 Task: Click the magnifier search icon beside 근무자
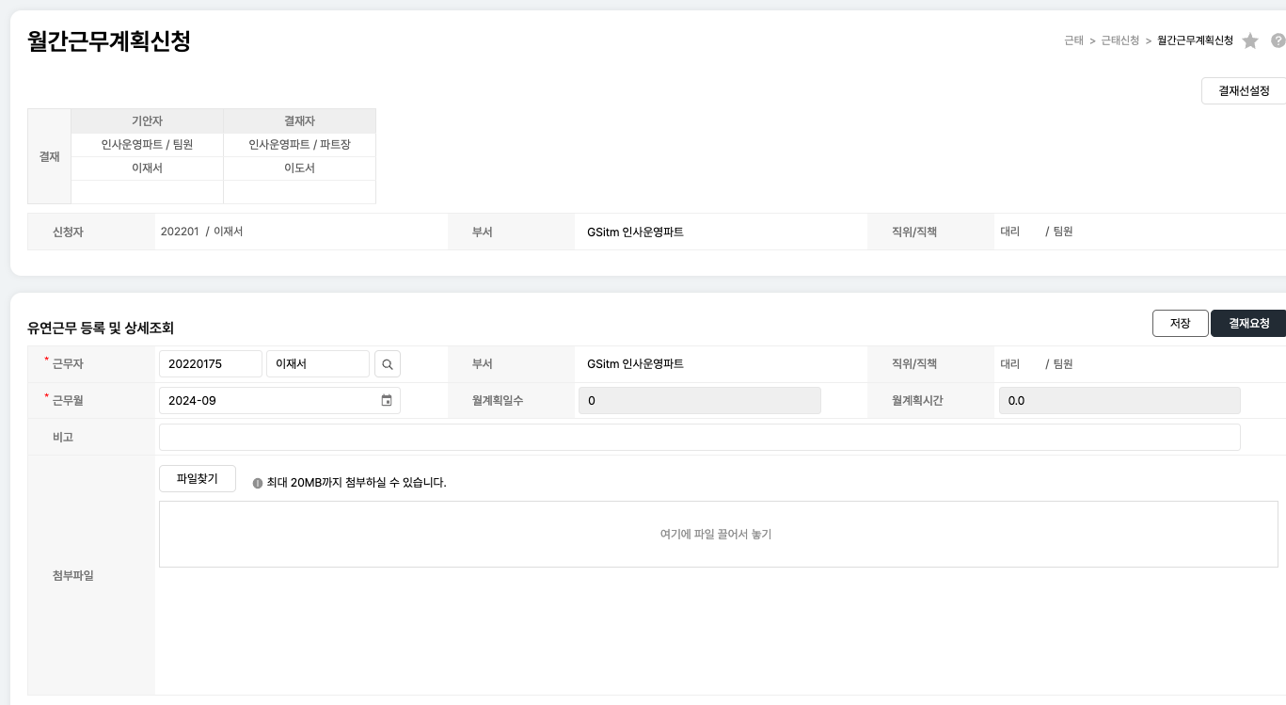tap(388, 364)
